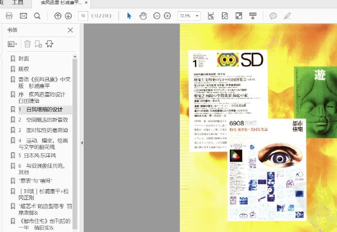Open the 寄语《疾风迅雷》中文版 bookmark

coord(44,83)
